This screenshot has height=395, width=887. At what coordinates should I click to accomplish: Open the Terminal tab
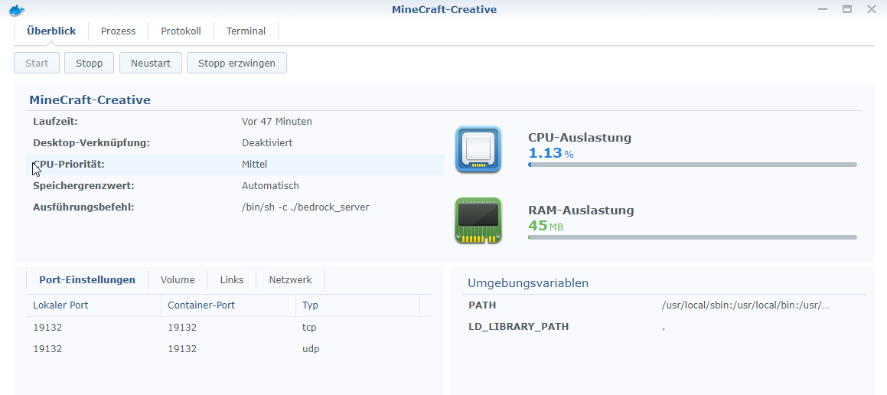pyautogui.click(x=246, y=31)
